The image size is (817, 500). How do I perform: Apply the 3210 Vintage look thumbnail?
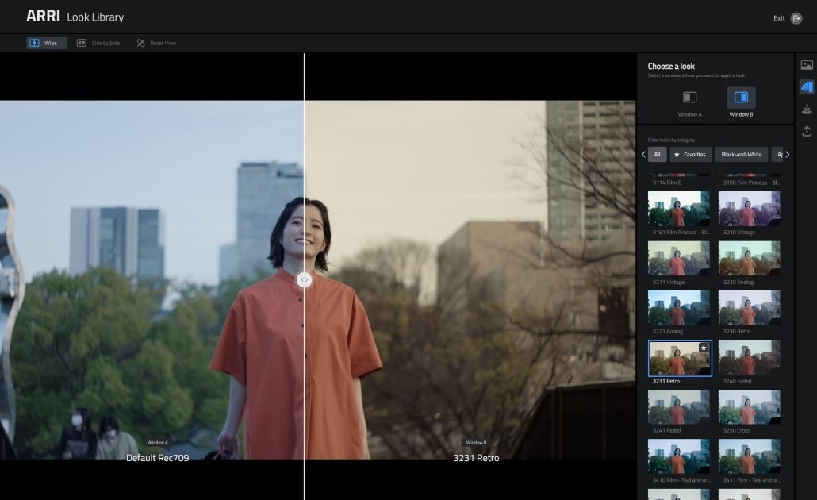tap(749, 209)
